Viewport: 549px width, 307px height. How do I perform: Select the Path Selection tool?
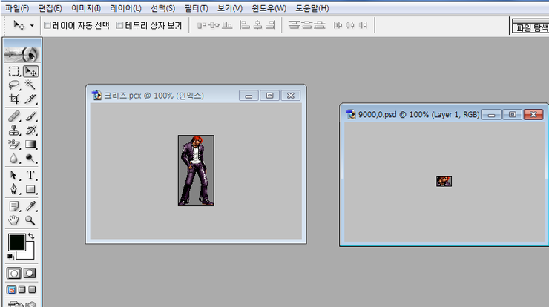[14, 175]
